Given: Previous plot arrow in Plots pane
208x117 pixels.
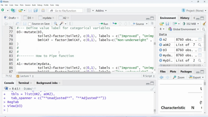Looking at the screenshot, I should pos(162,77).
